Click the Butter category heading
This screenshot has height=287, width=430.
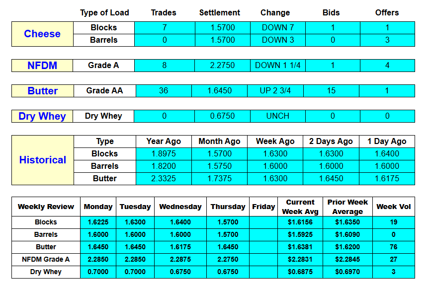(x=43, y=91)
